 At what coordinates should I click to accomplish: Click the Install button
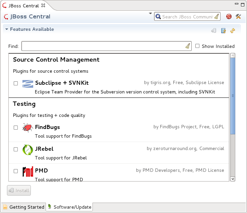click(x=19, y=191)
